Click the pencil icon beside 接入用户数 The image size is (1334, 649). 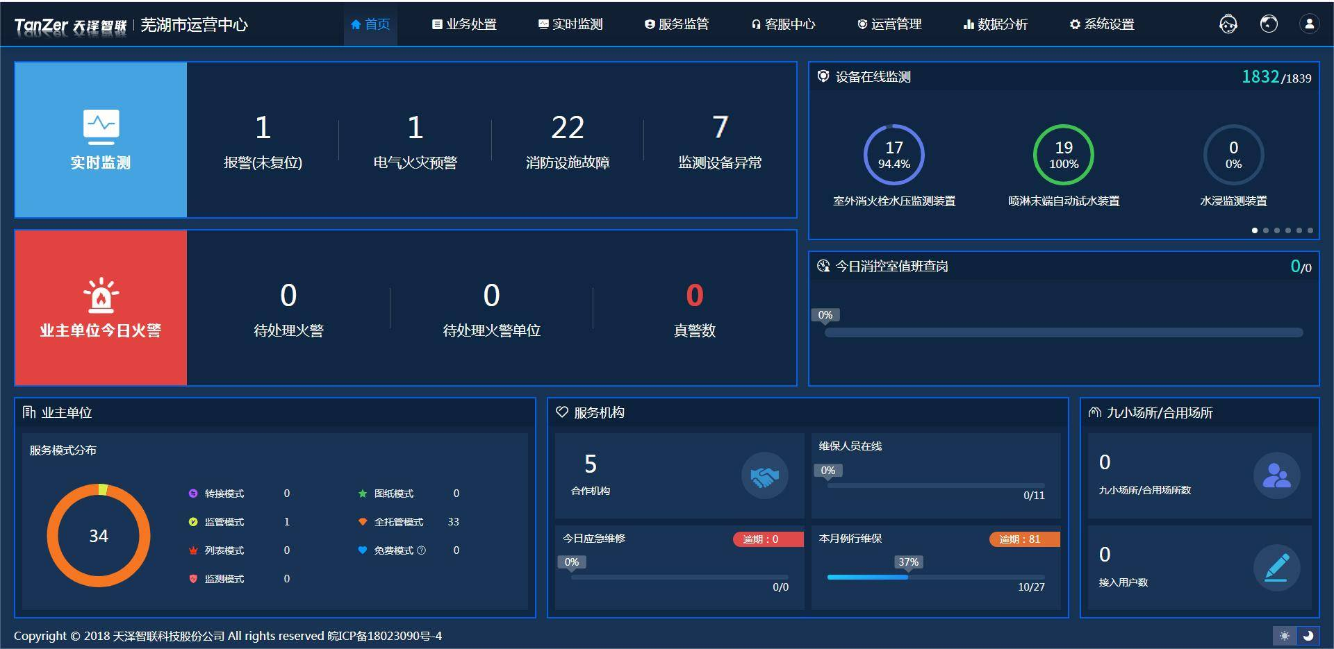click(1276, 568)
